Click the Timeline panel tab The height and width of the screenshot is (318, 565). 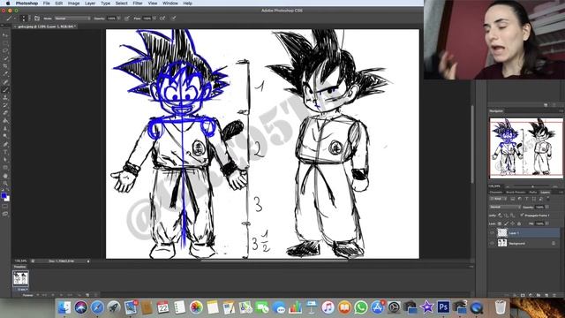pos(19,267)
